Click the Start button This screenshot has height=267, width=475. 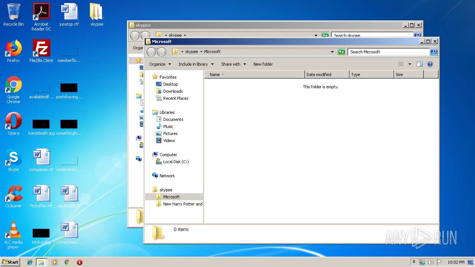click(x=10, y=262)
